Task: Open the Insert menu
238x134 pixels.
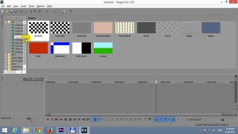Action: click(23, 6)
